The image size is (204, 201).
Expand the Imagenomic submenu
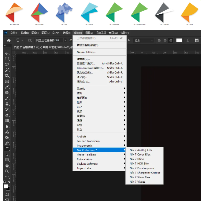coord(100,145)
